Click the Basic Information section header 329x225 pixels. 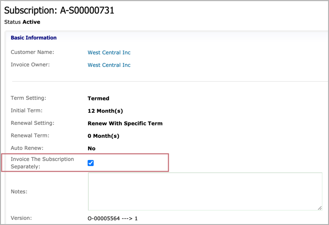(33, 38)
